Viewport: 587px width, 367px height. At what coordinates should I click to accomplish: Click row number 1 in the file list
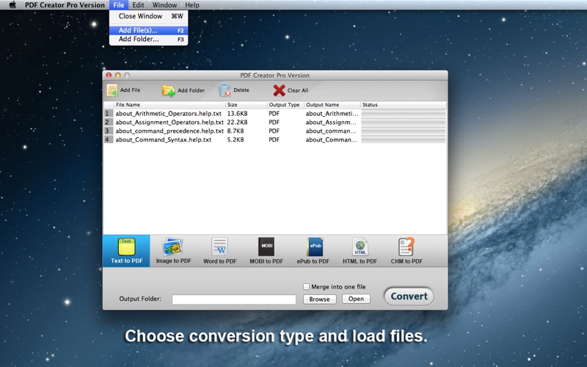pyautogui.click(x=108, y=114)
